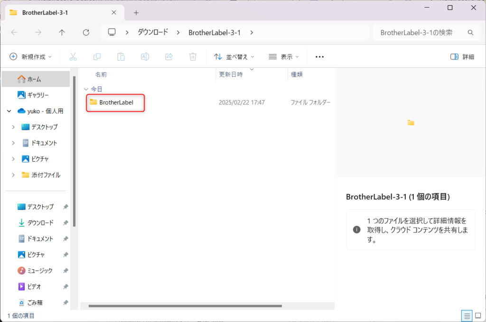Open ギャラリー in navigation pane
Viewport: 486px width, 322px height.
[x=36, y=95]
